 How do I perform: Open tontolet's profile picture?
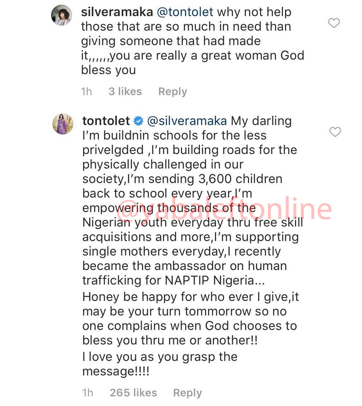pos(63,124)
